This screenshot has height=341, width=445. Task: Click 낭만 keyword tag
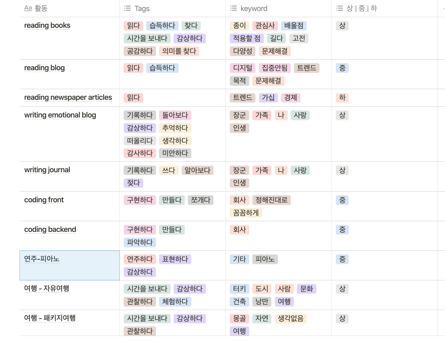pos(262,302)
